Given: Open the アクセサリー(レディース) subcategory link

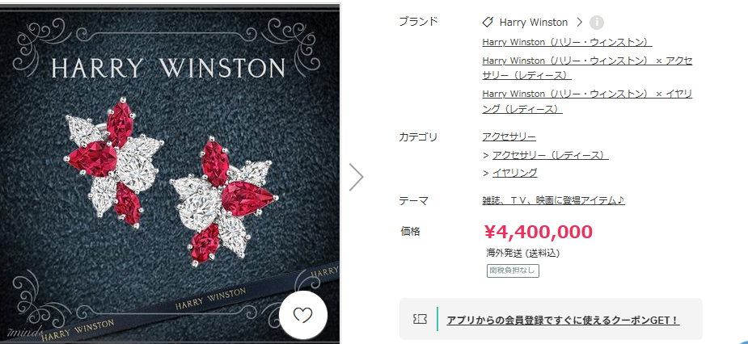Looking at the screenshot, I should click(551, 155).
